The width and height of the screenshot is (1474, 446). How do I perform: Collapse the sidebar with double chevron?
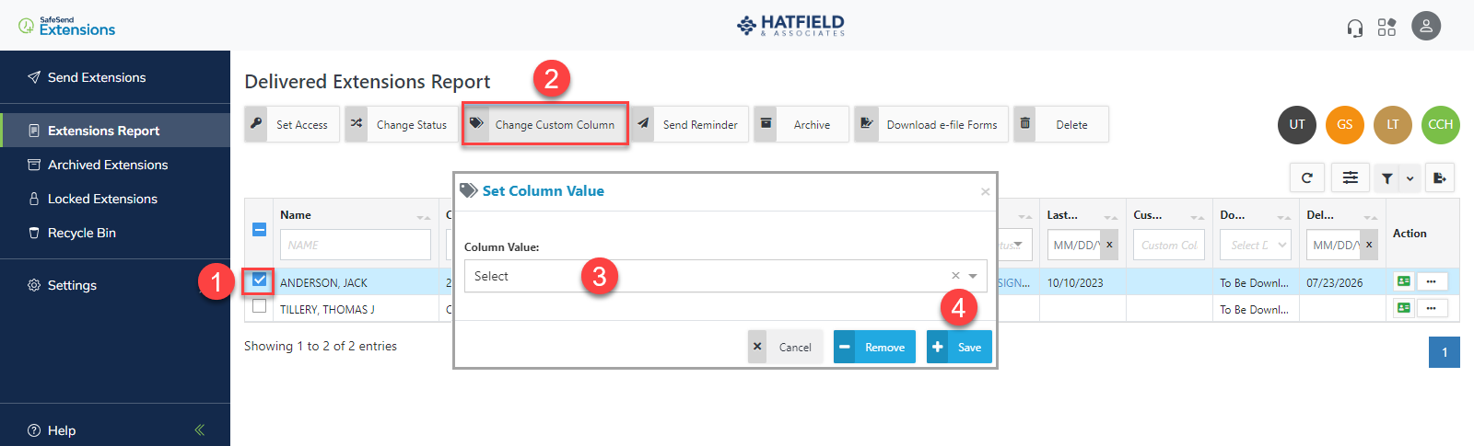tap(200, 429)
